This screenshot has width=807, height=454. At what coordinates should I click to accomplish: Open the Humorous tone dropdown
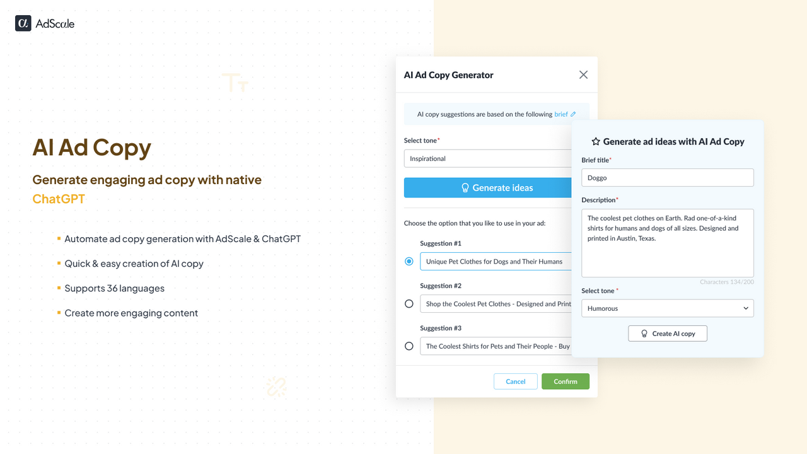click(667, 308)
